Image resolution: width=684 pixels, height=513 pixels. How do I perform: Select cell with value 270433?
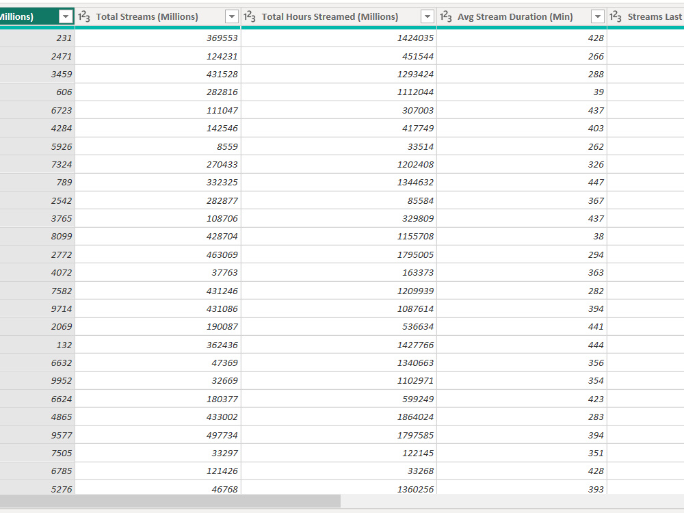[158, 164]
